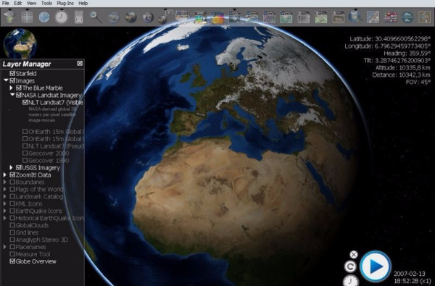Open the File menu
The height and width of the screenshot is (286, 435).
pyautogui.click(x=6, y=4)
